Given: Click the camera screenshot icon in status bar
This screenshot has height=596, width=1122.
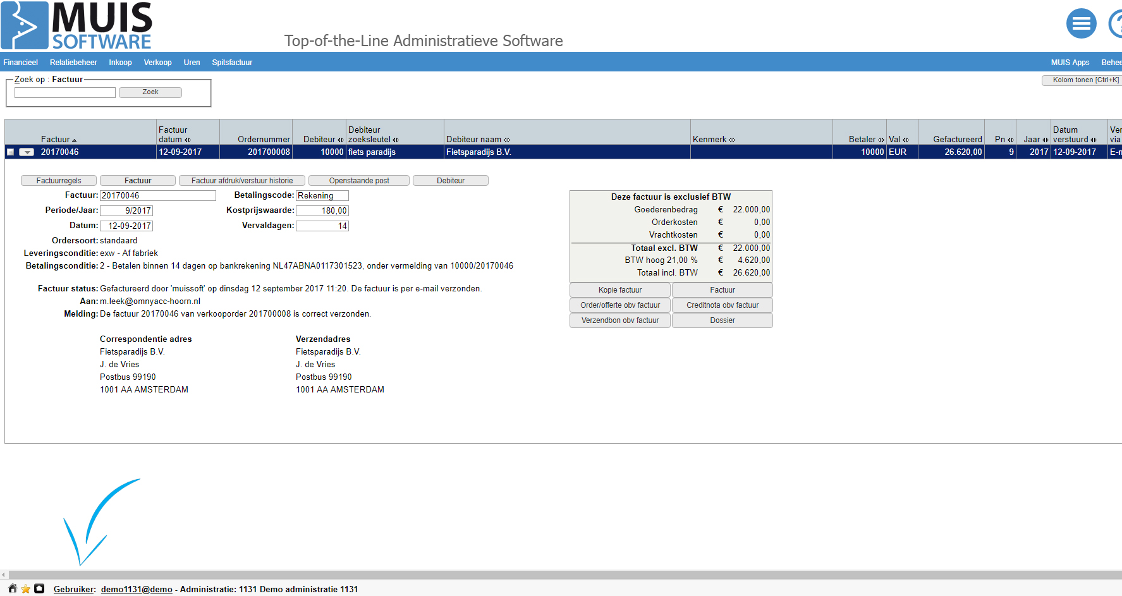Looking at the screenshot, I should [x=39, y=588].
